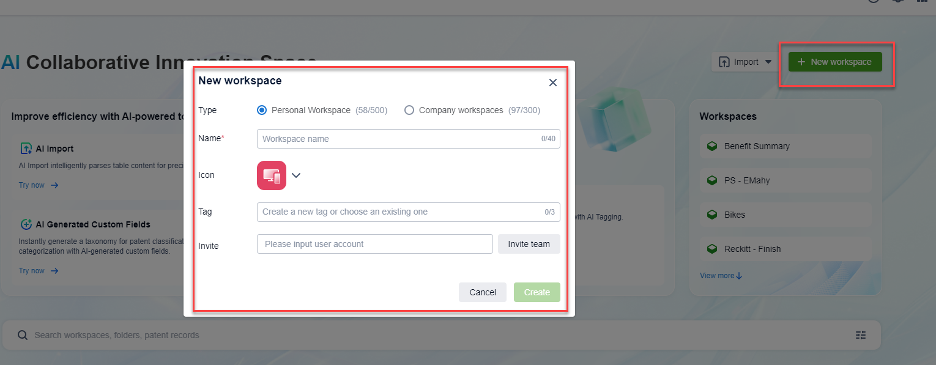Expand the workspace icon chooser chevron

pyautogui.click(x=296, y=175)
